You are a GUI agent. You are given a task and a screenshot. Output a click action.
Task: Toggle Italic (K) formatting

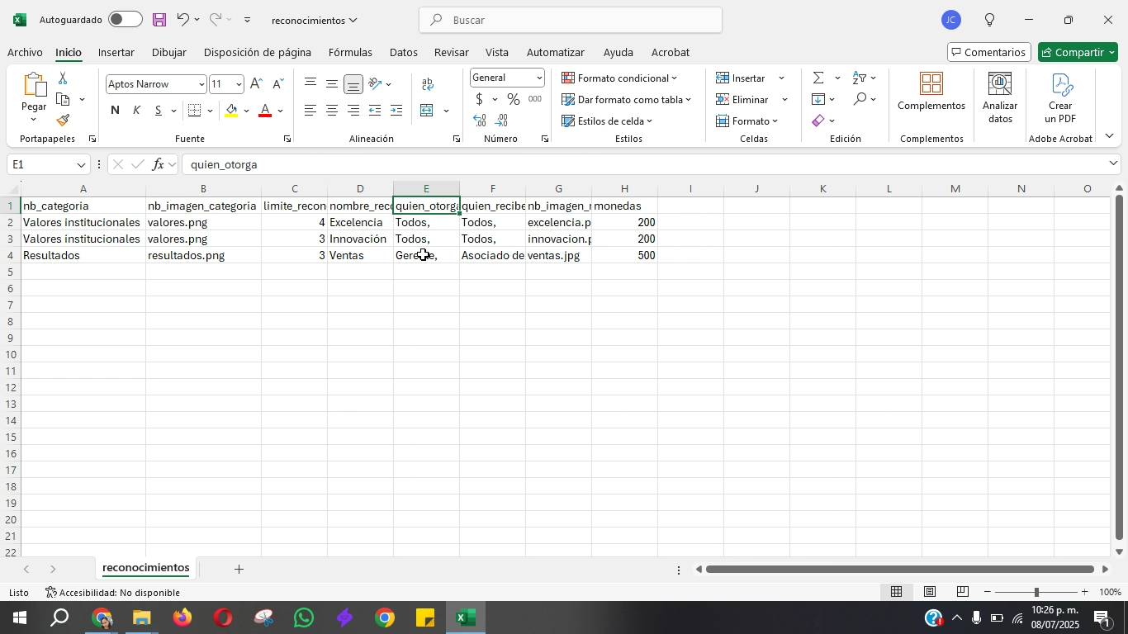[136, 111]
